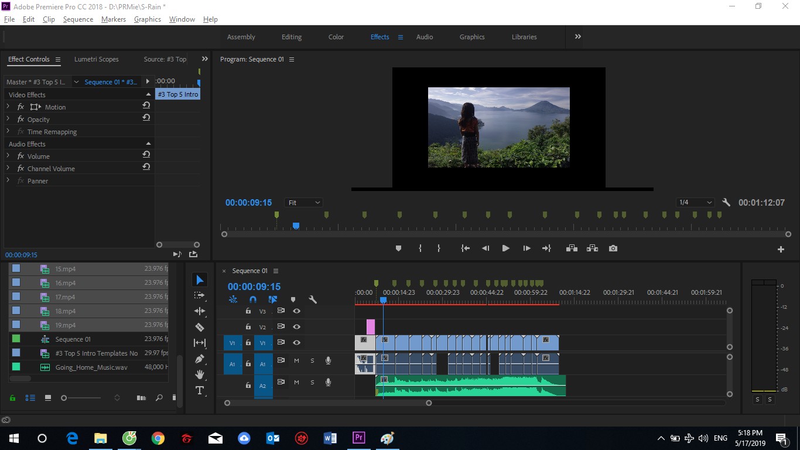Adjust the project panel thumbnail zoom slider
800x450 pixels.
(64, 398)
